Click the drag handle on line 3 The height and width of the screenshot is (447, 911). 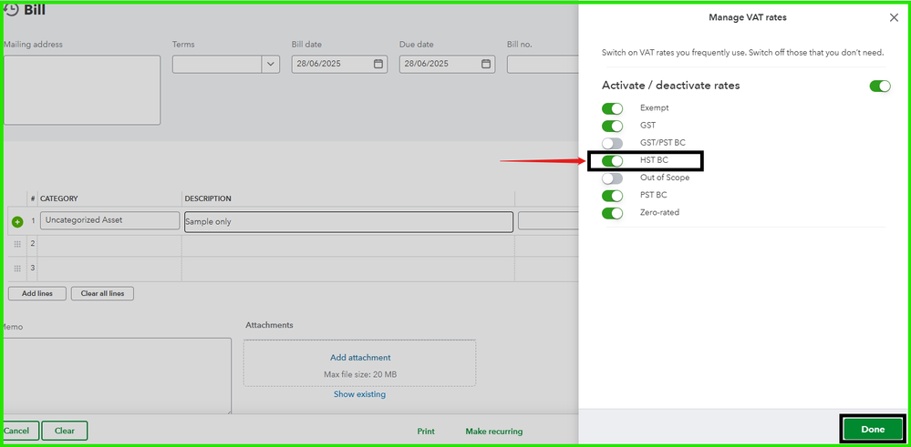(17, 269)
